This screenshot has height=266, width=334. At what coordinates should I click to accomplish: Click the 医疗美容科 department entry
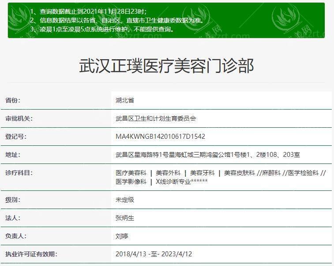(x=131, y=173)
